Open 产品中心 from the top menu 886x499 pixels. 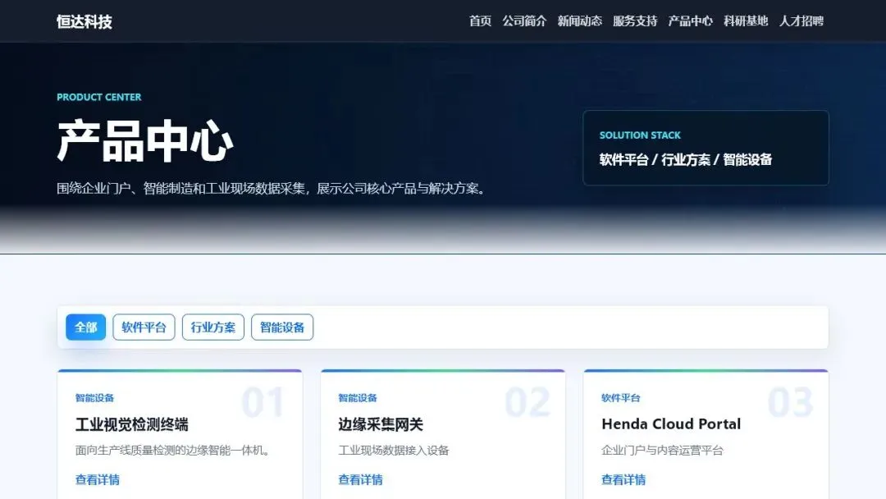(690, 21)
